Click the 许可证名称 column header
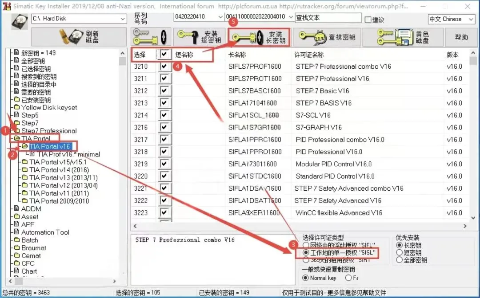Image resolution: width=480 pixels, height=298 pixels. [309, 55]
